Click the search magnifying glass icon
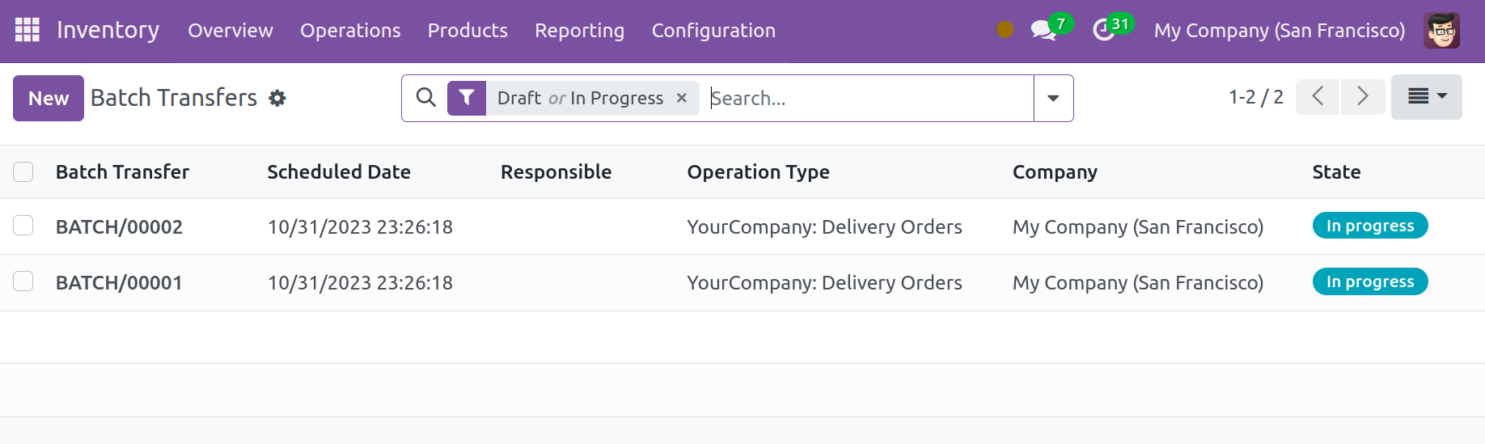 [x=425, y=98]
